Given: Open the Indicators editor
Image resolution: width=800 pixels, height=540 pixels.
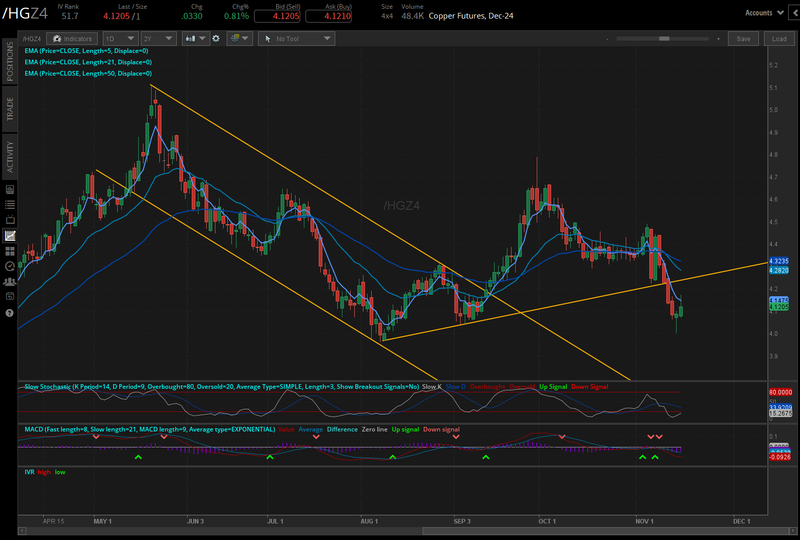Looking at the screenshot, I should click(71, 38).
